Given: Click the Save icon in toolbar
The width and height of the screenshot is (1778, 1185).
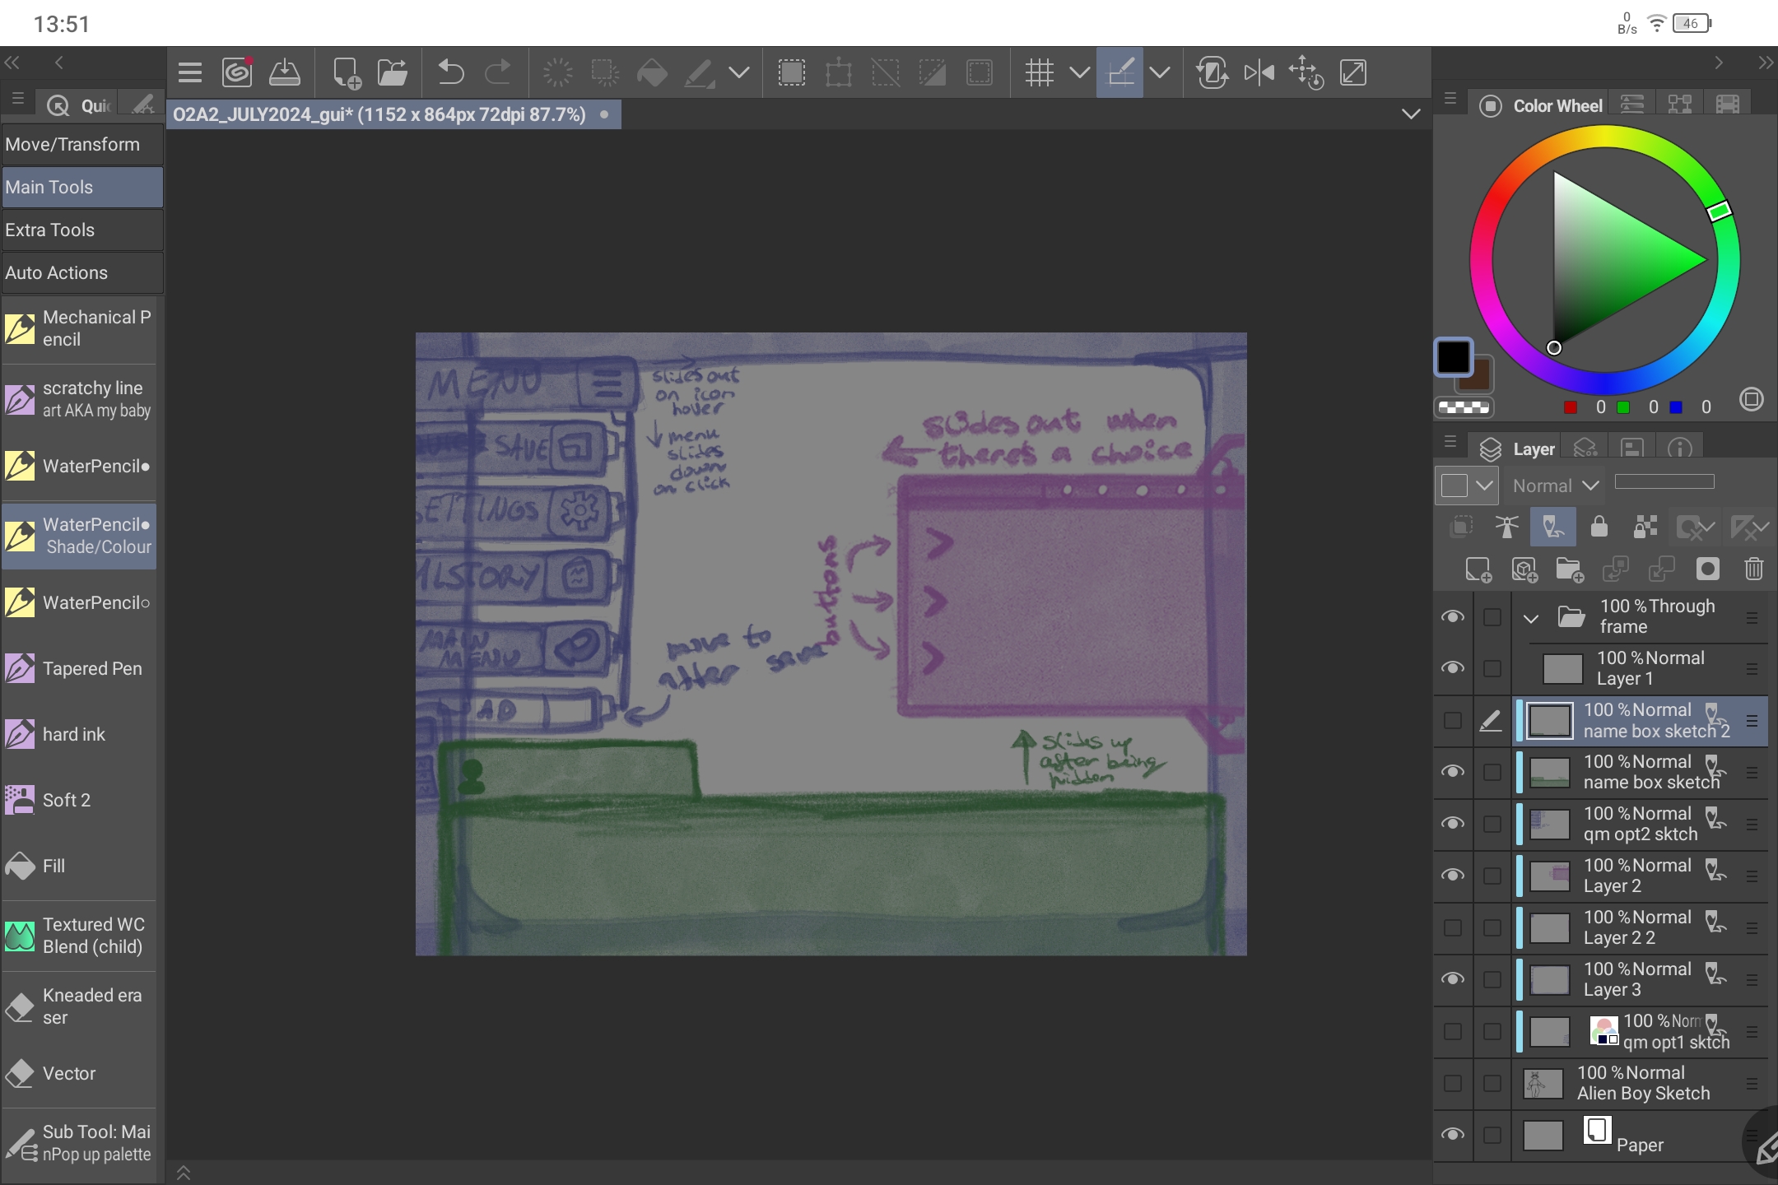Looking at the screenshot, I should tap(284, 73).
